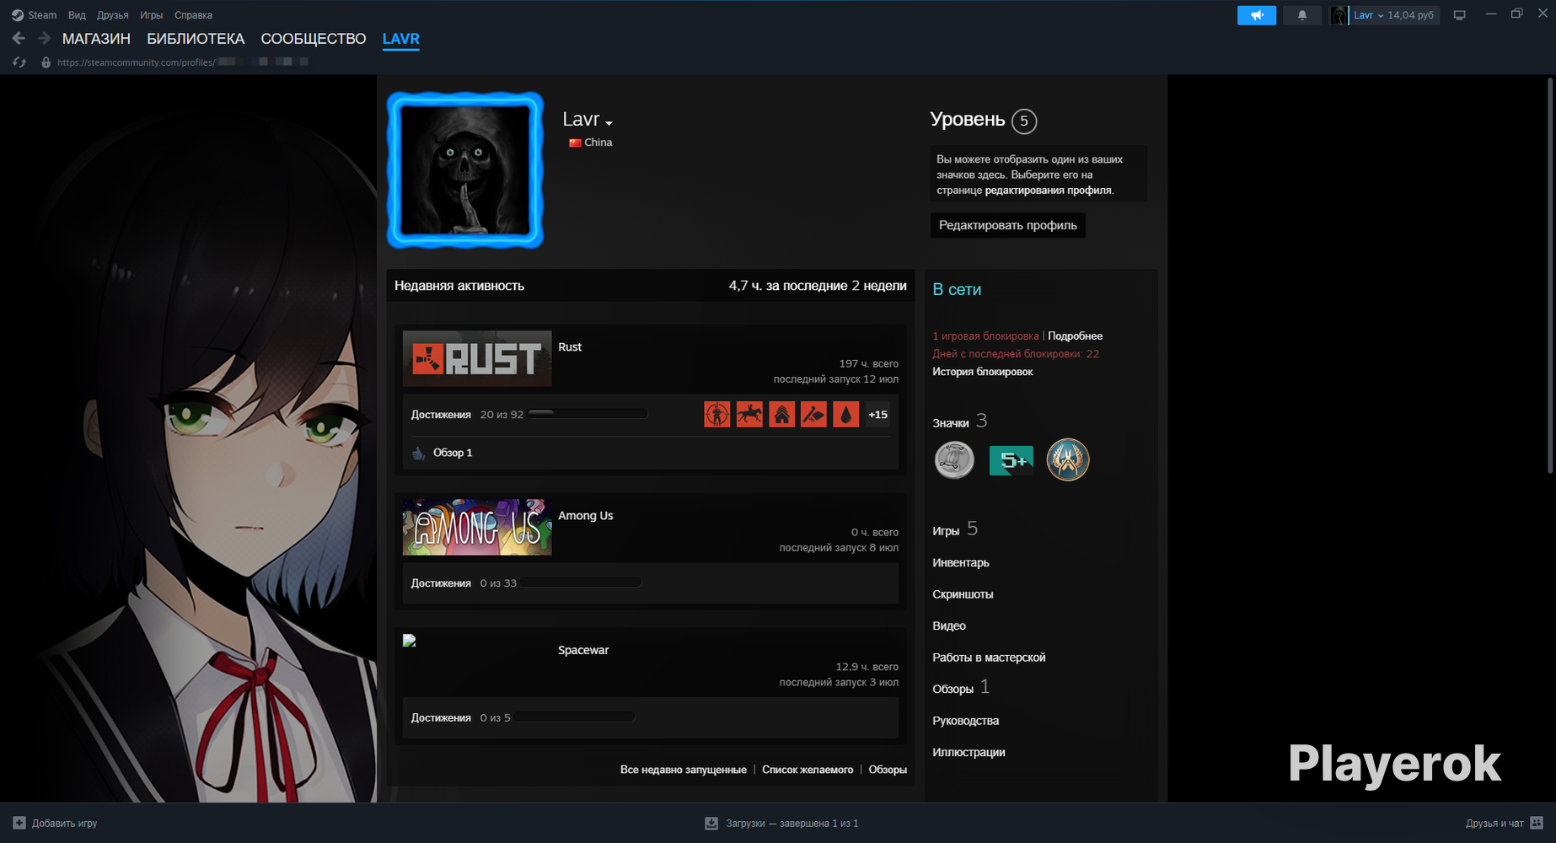This screenshot has height=843, width=1556.
Task: Click the Spacewar achievements progress bar
Action: [x=575, y=717]
